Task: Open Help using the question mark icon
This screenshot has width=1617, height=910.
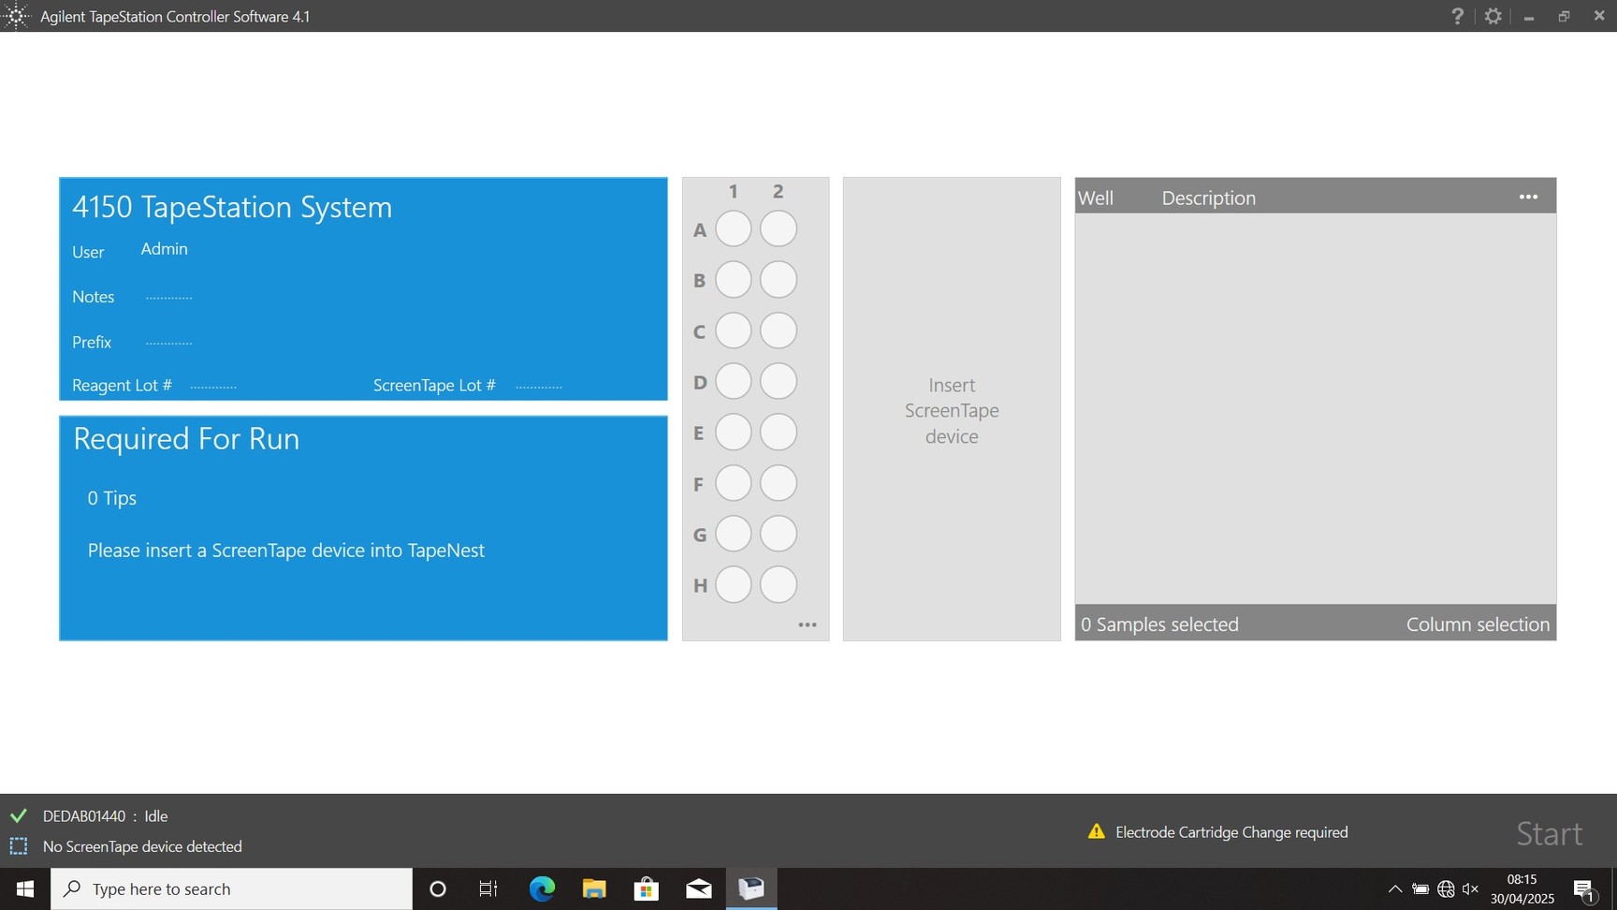Action: click(x=1457, y=16)
